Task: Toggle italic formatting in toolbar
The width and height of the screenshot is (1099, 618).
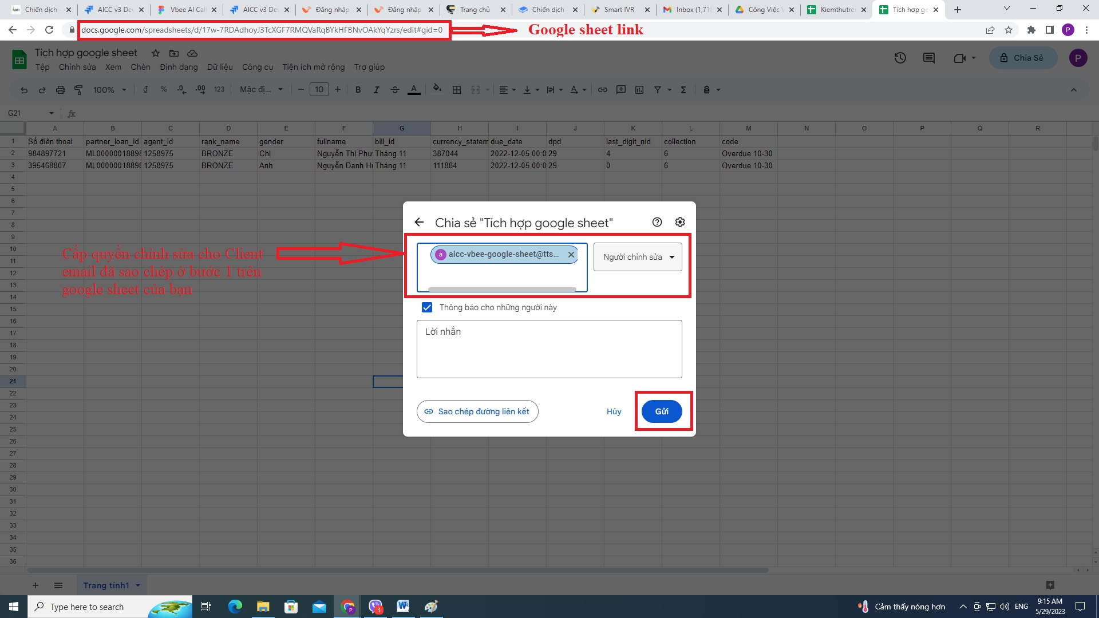Action: coord(376,90)
